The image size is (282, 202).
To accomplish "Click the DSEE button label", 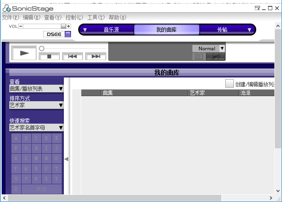I will [54, 34].
